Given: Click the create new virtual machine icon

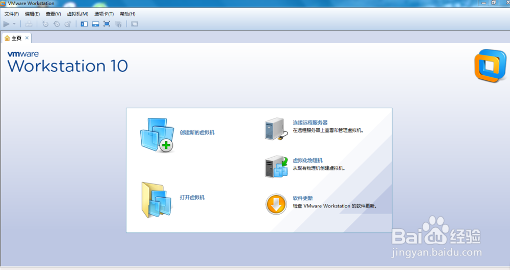Looking at the screenshot, I should (x=157, y=135).
